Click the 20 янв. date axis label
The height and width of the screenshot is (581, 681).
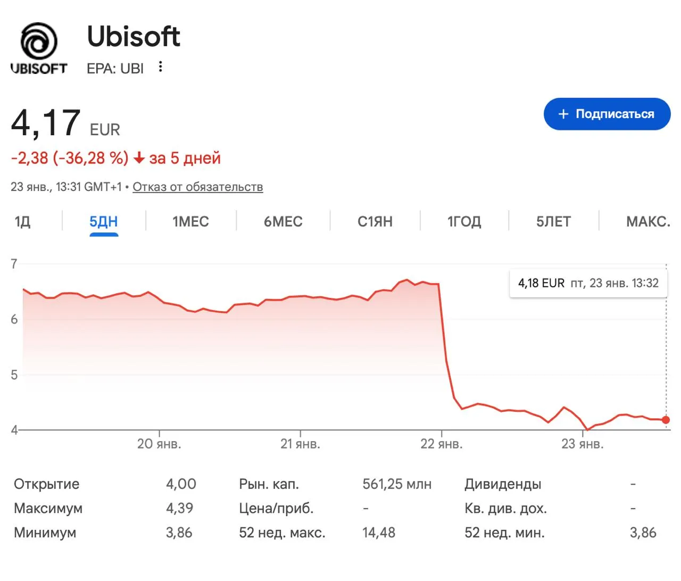[159, 444]
